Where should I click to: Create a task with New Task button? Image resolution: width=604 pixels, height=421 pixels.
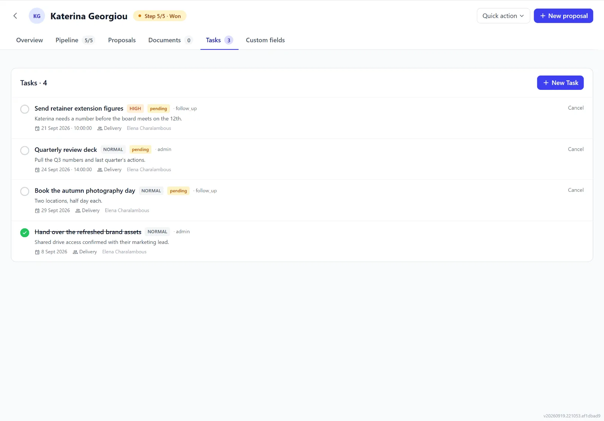click(560, 83)
